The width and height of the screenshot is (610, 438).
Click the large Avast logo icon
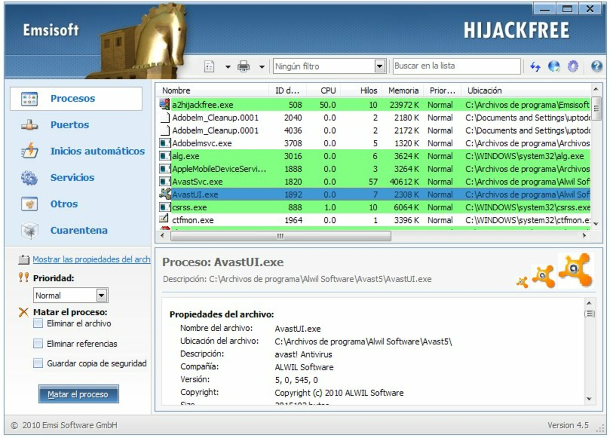pos(576,269)
